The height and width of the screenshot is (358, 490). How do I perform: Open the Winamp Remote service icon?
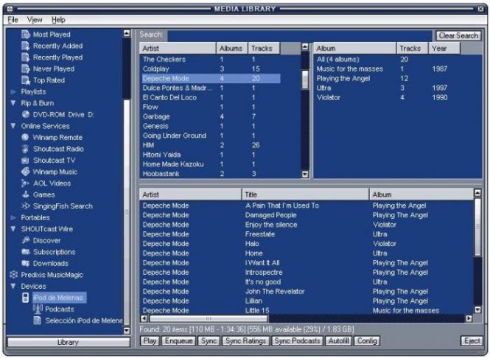[25, 138]
